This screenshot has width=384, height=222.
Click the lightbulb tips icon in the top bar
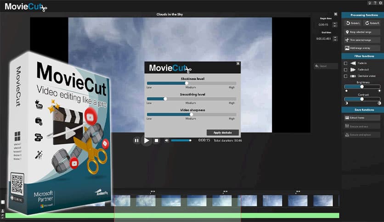pos(370,3)
